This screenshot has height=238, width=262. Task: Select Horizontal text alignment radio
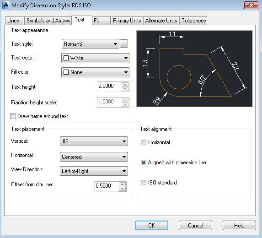coord(144,142)
